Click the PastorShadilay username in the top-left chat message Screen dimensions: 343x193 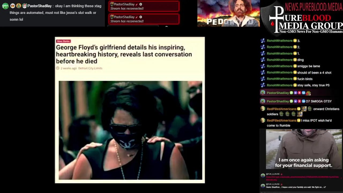[x=39, y=6]
